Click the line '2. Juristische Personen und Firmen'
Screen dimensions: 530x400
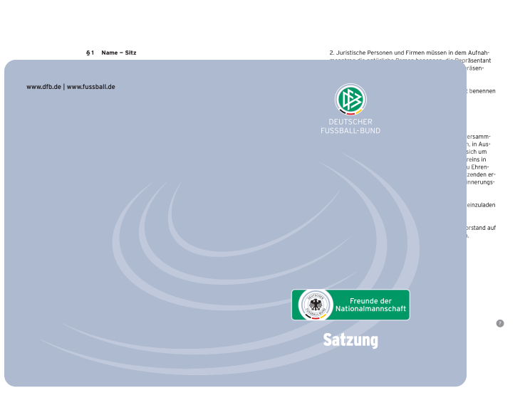[410, 53]
